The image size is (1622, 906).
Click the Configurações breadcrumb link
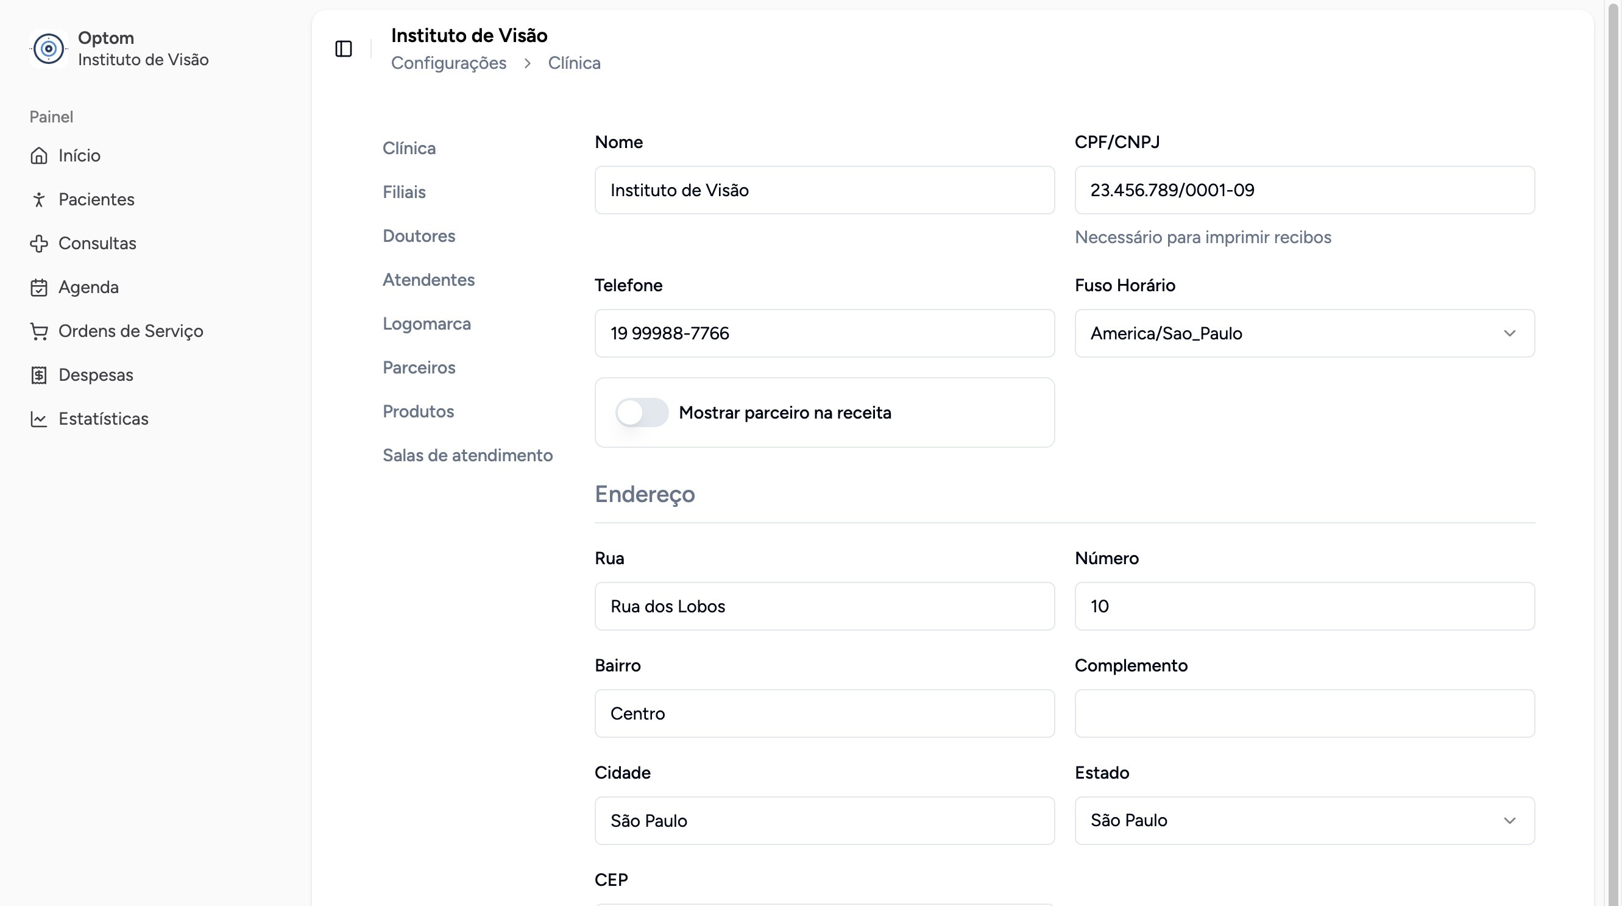coord(448,63)
